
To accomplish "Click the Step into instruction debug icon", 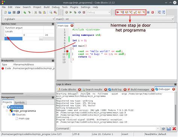I will [x=144, y=12].
